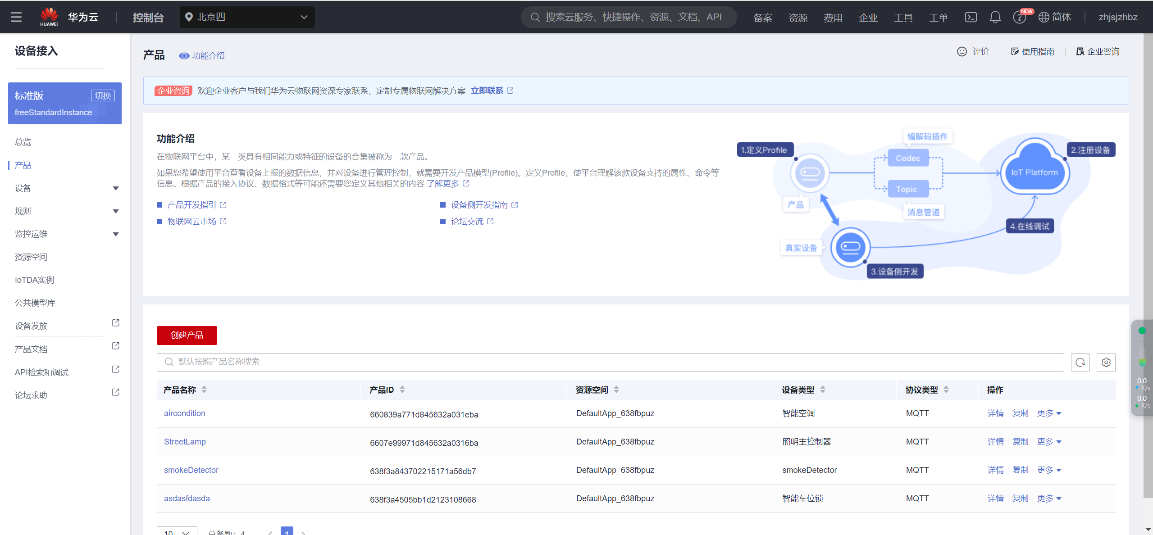This screenshot has width=1153, height=535.
Task: Click the notification bell icon
Action: tap(995, 17)
